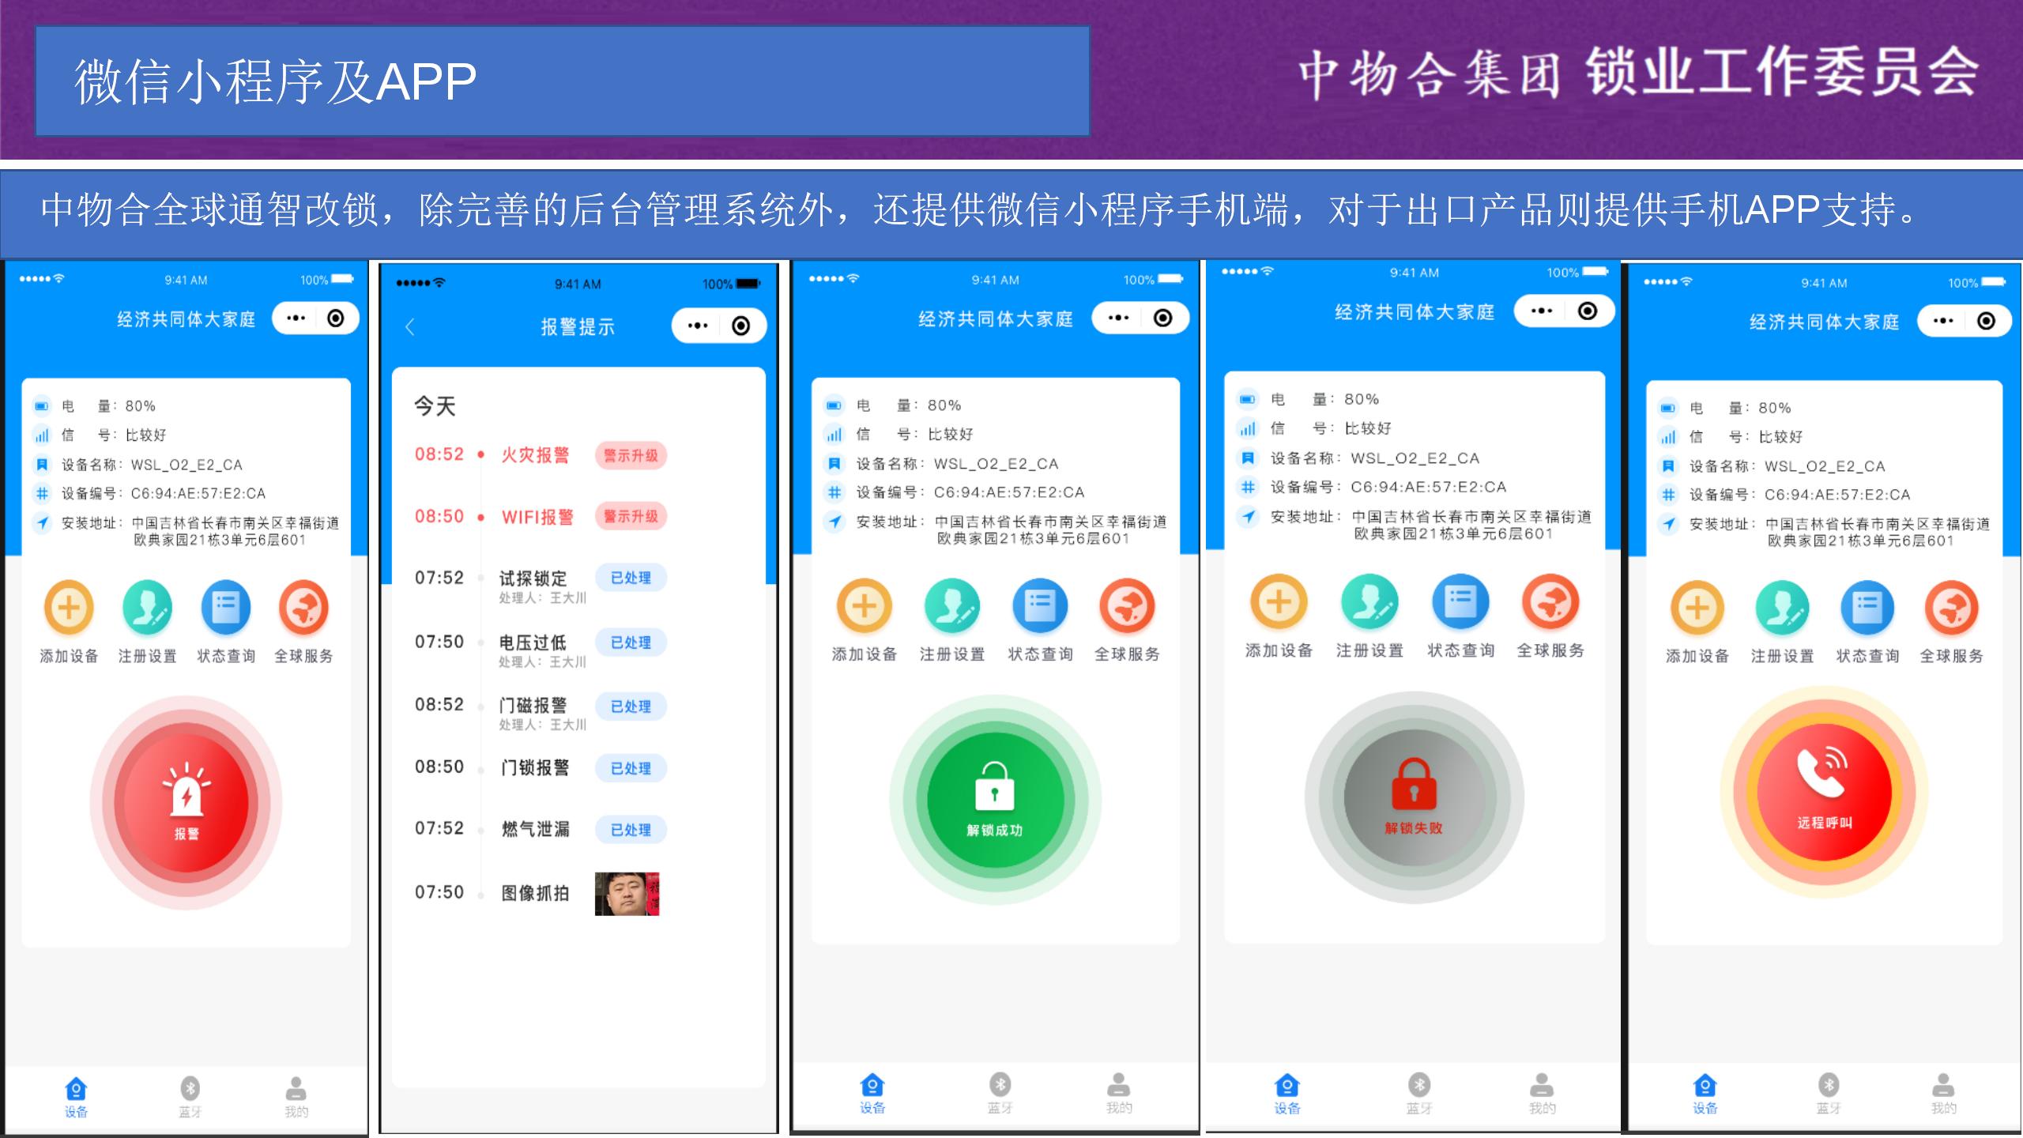Click 已处理 badge beside 门锁报警
2023x1138 pixels.
[x=631, y=768]
